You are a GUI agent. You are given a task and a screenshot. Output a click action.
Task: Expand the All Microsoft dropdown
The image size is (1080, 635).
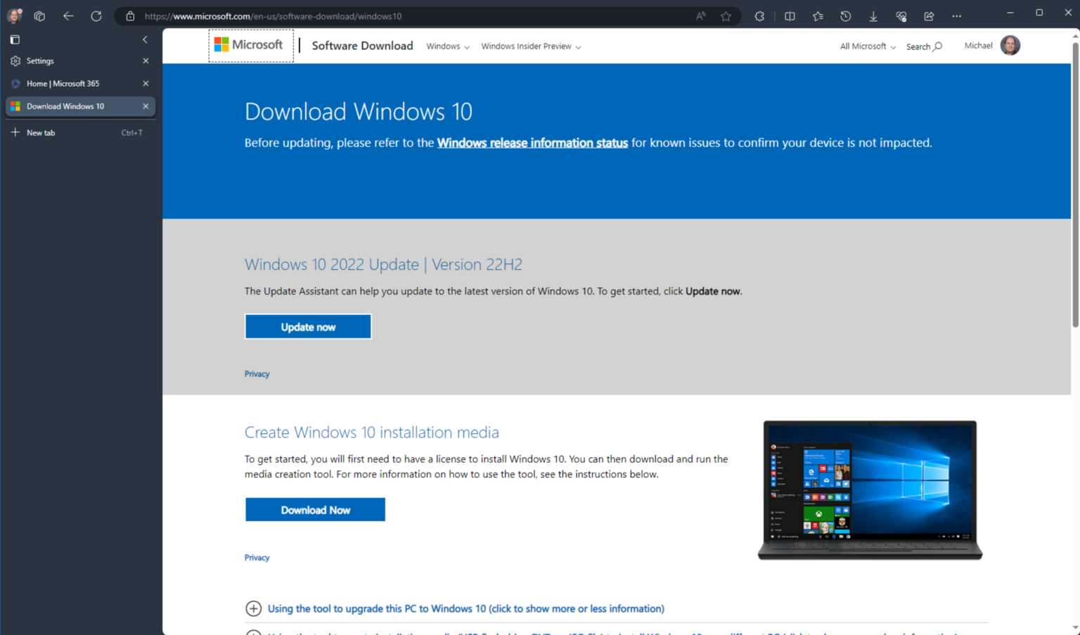tap(866, 46)
